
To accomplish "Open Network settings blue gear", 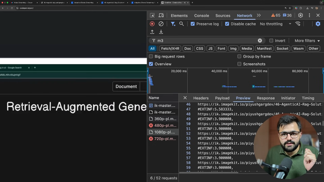I will (x=318, y=24).
